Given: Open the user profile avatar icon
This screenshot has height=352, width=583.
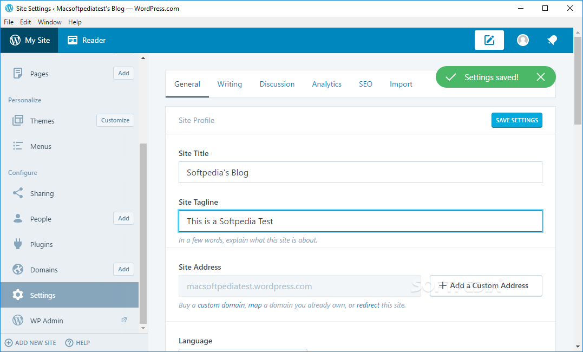Looking at the screenshot, I should click(523, 40).
